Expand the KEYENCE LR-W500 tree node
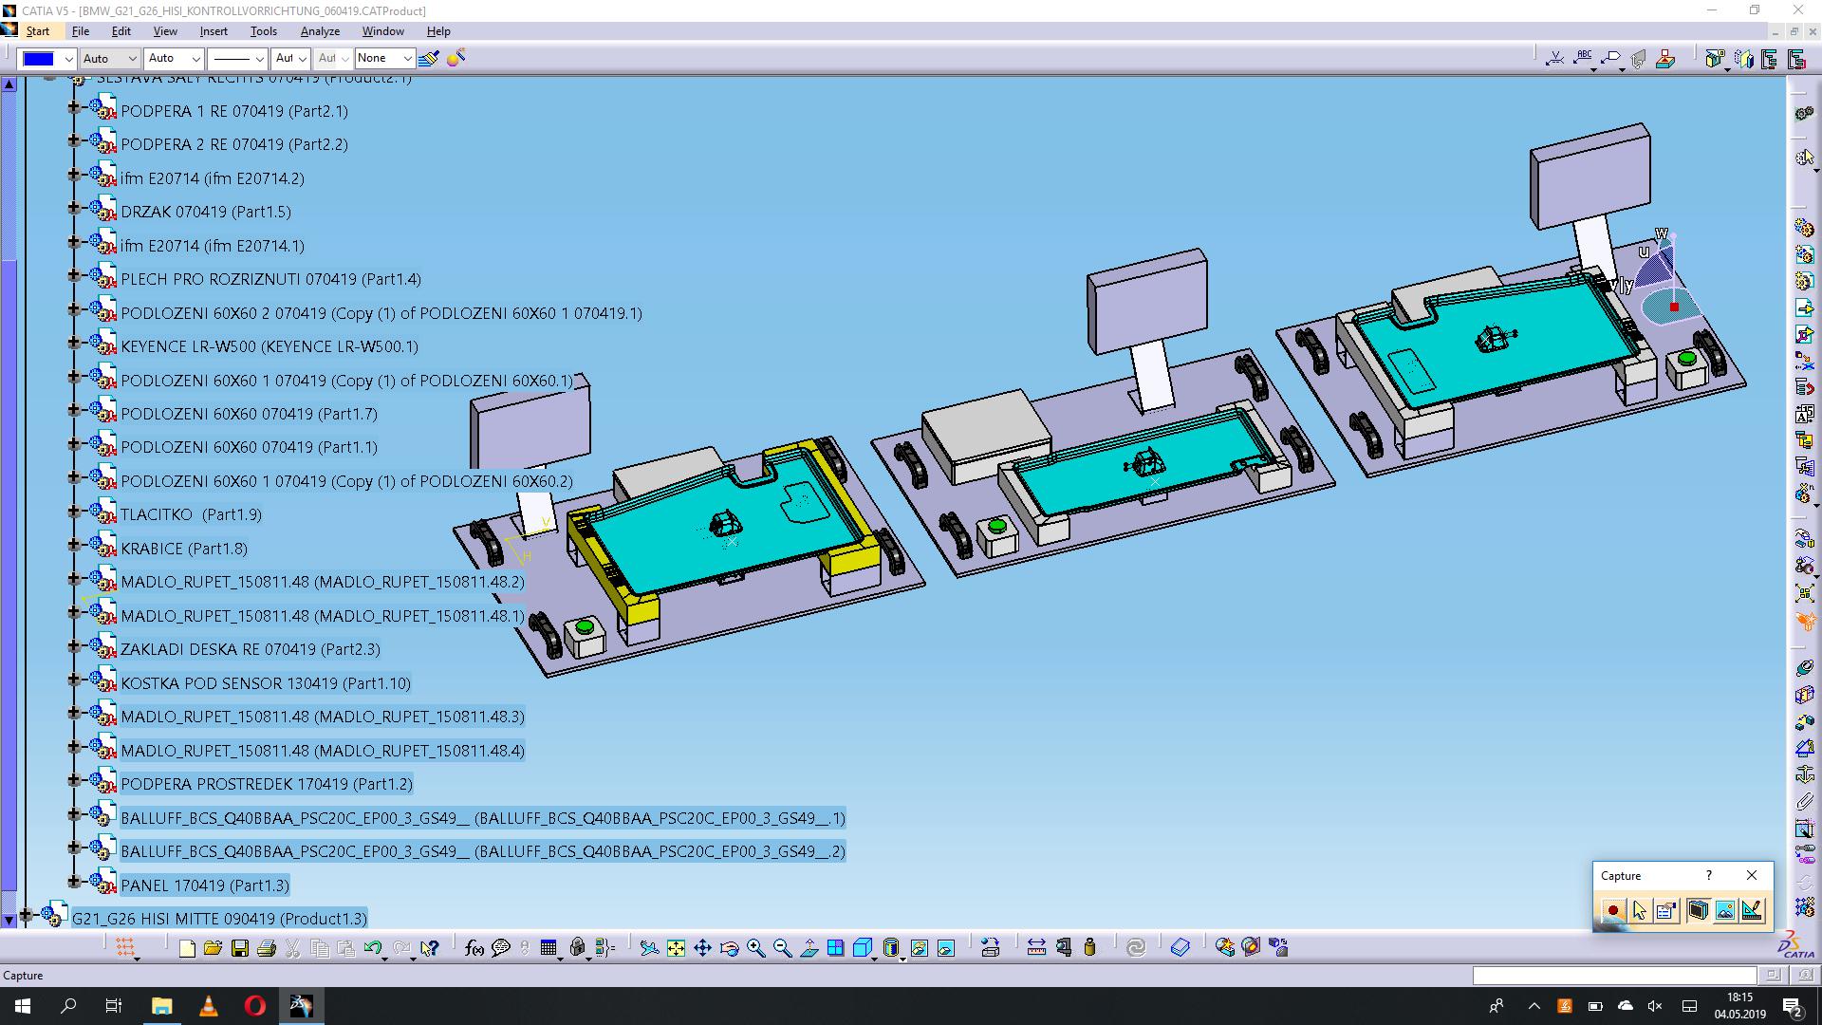Screen dimensions: 1822x1025 (x=74, y=344)
